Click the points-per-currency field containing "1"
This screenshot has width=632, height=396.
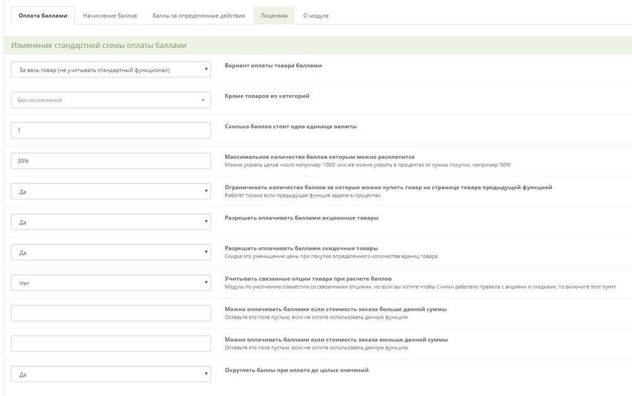pos(111,129)
